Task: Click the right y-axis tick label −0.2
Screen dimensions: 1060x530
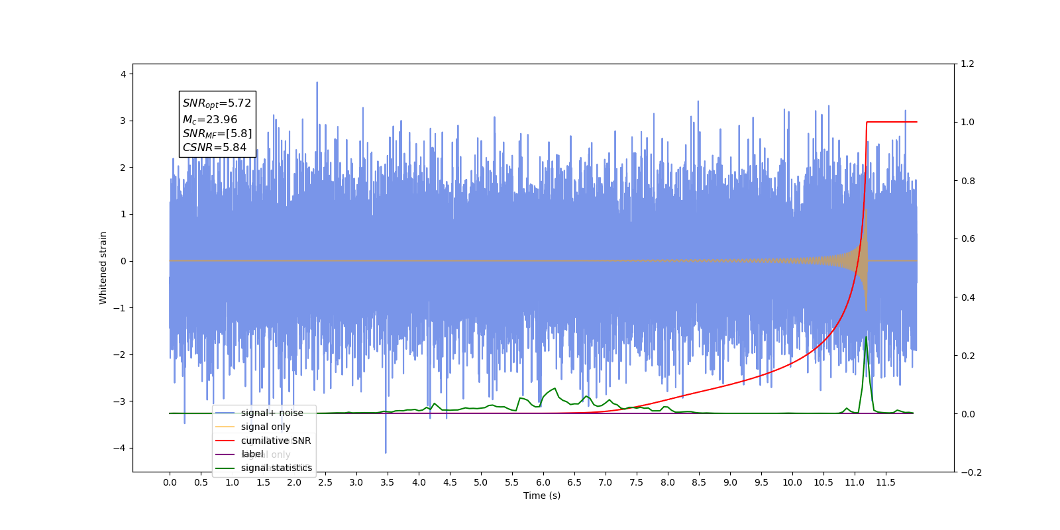Action: pyautogui.click(x=971, y=472)
